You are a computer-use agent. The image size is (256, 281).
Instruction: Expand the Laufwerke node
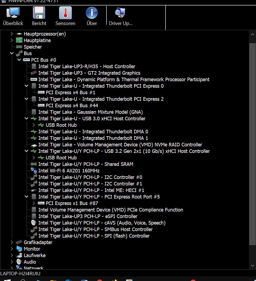12,255
